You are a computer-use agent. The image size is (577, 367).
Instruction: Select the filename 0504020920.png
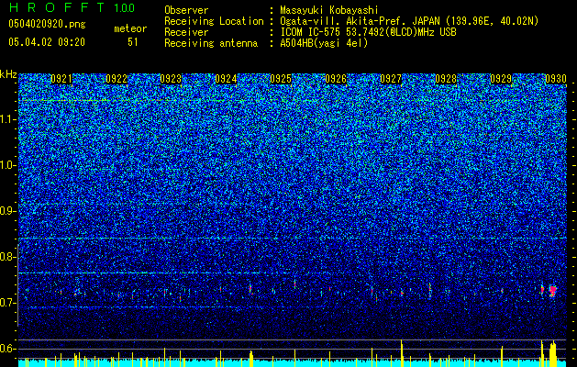tap(47, 24)
